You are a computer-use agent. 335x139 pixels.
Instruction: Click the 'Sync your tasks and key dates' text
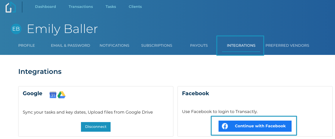pos(88,112)
